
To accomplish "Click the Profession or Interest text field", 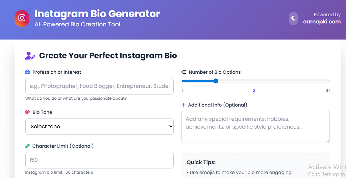I will point(99,86).
